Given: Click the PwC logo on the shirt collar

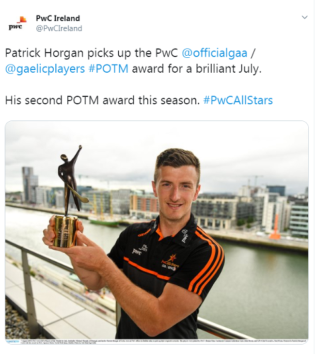Looking at the screenshot, I should (185, 236).
